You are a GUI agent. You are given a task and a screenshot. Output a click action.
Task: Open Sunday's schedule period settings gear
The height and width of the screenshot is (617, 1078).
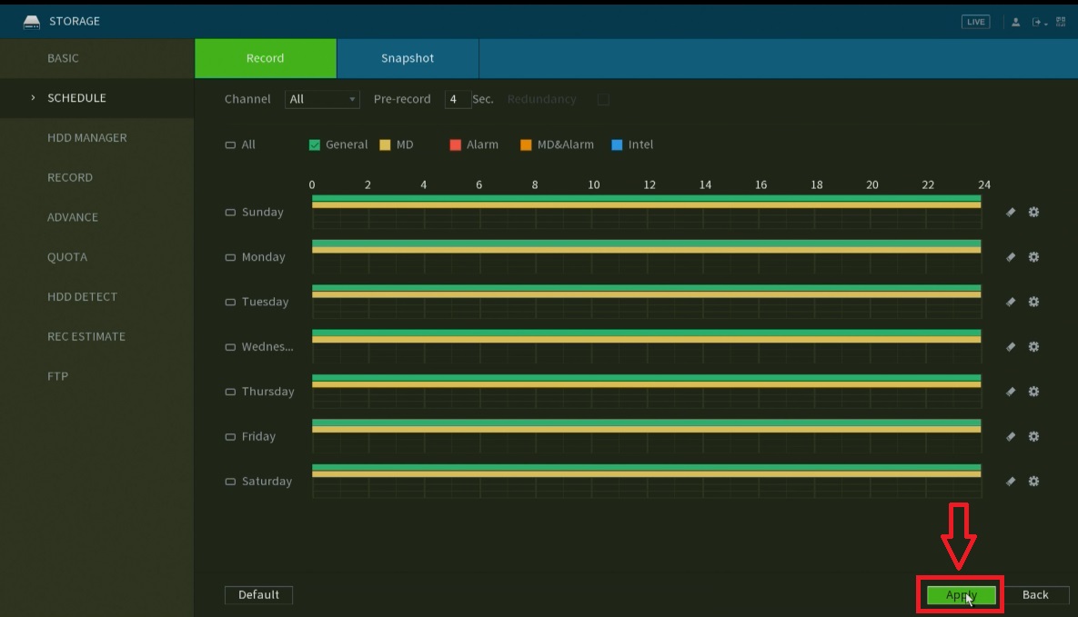click(1033, 212)
